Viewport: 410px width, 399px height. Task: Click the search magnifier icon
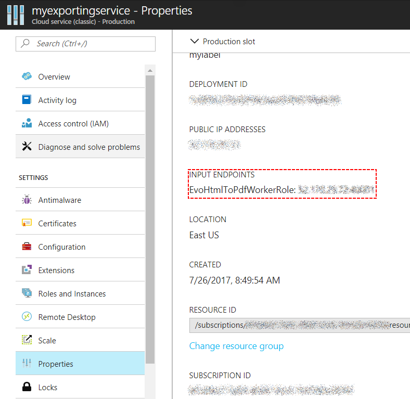tap(25, 43)
